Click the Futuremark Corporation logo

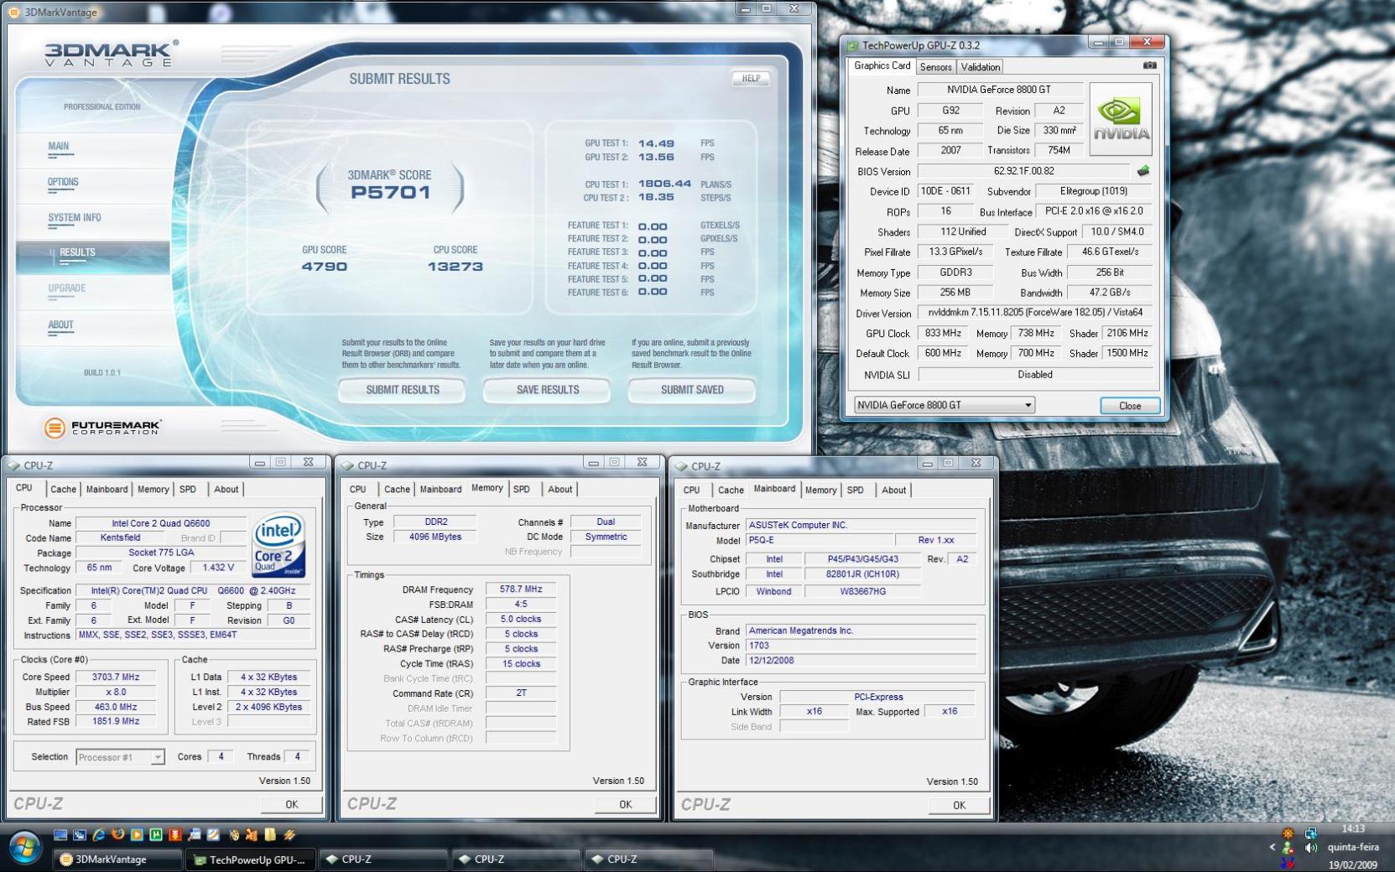click(x=103, y=428)
